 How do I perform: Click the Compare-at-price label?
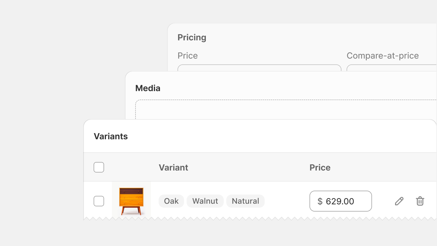tap(383, 56)
